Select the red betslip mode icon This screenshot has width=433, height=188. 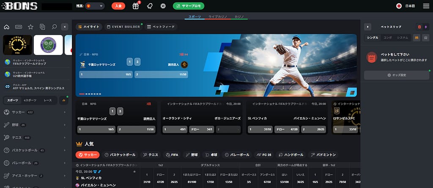coord(419,27)
